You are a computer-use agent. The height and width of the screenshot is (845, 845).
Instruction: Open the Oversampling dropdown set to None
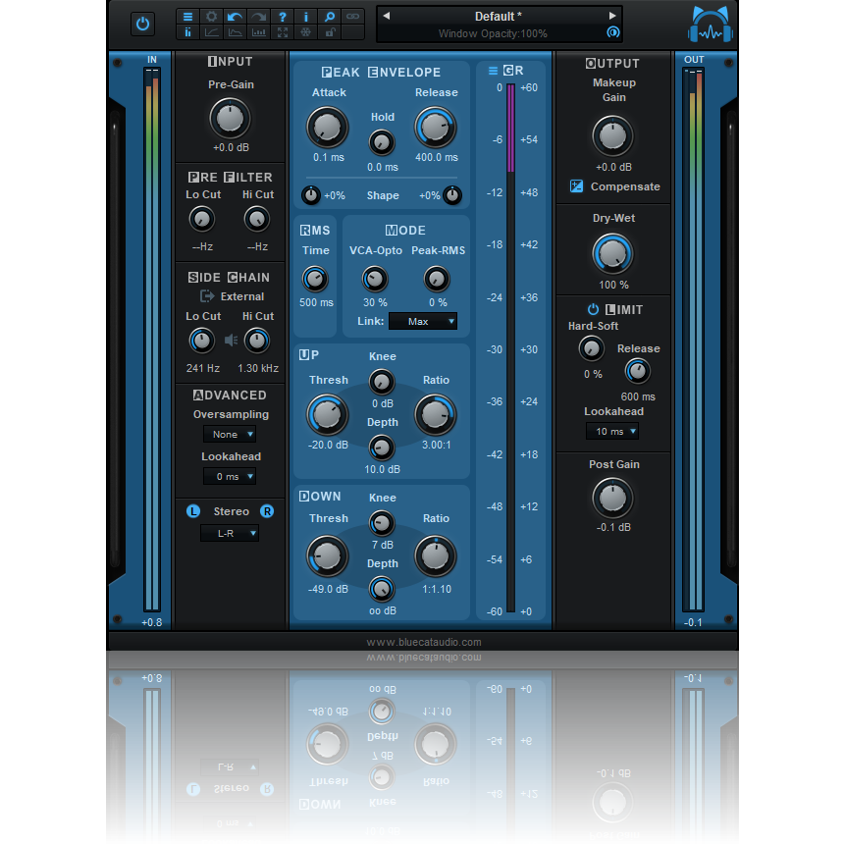click(x=229, y=434)
